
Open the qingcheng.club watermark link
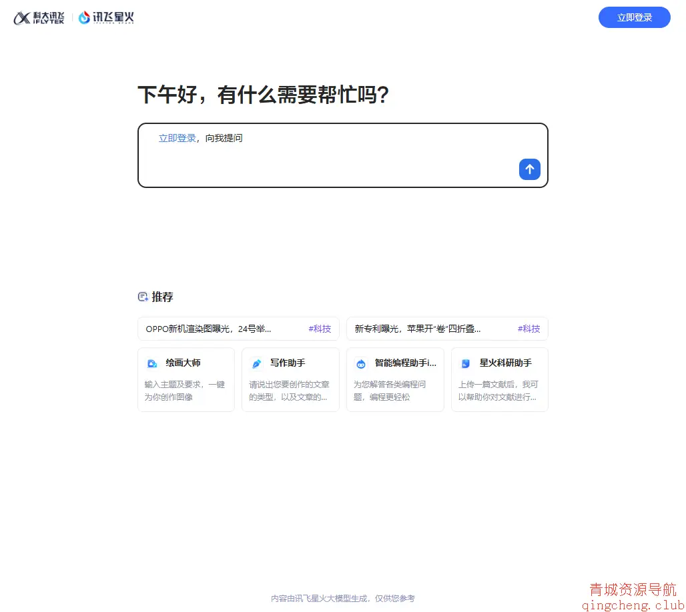point(631,605)
